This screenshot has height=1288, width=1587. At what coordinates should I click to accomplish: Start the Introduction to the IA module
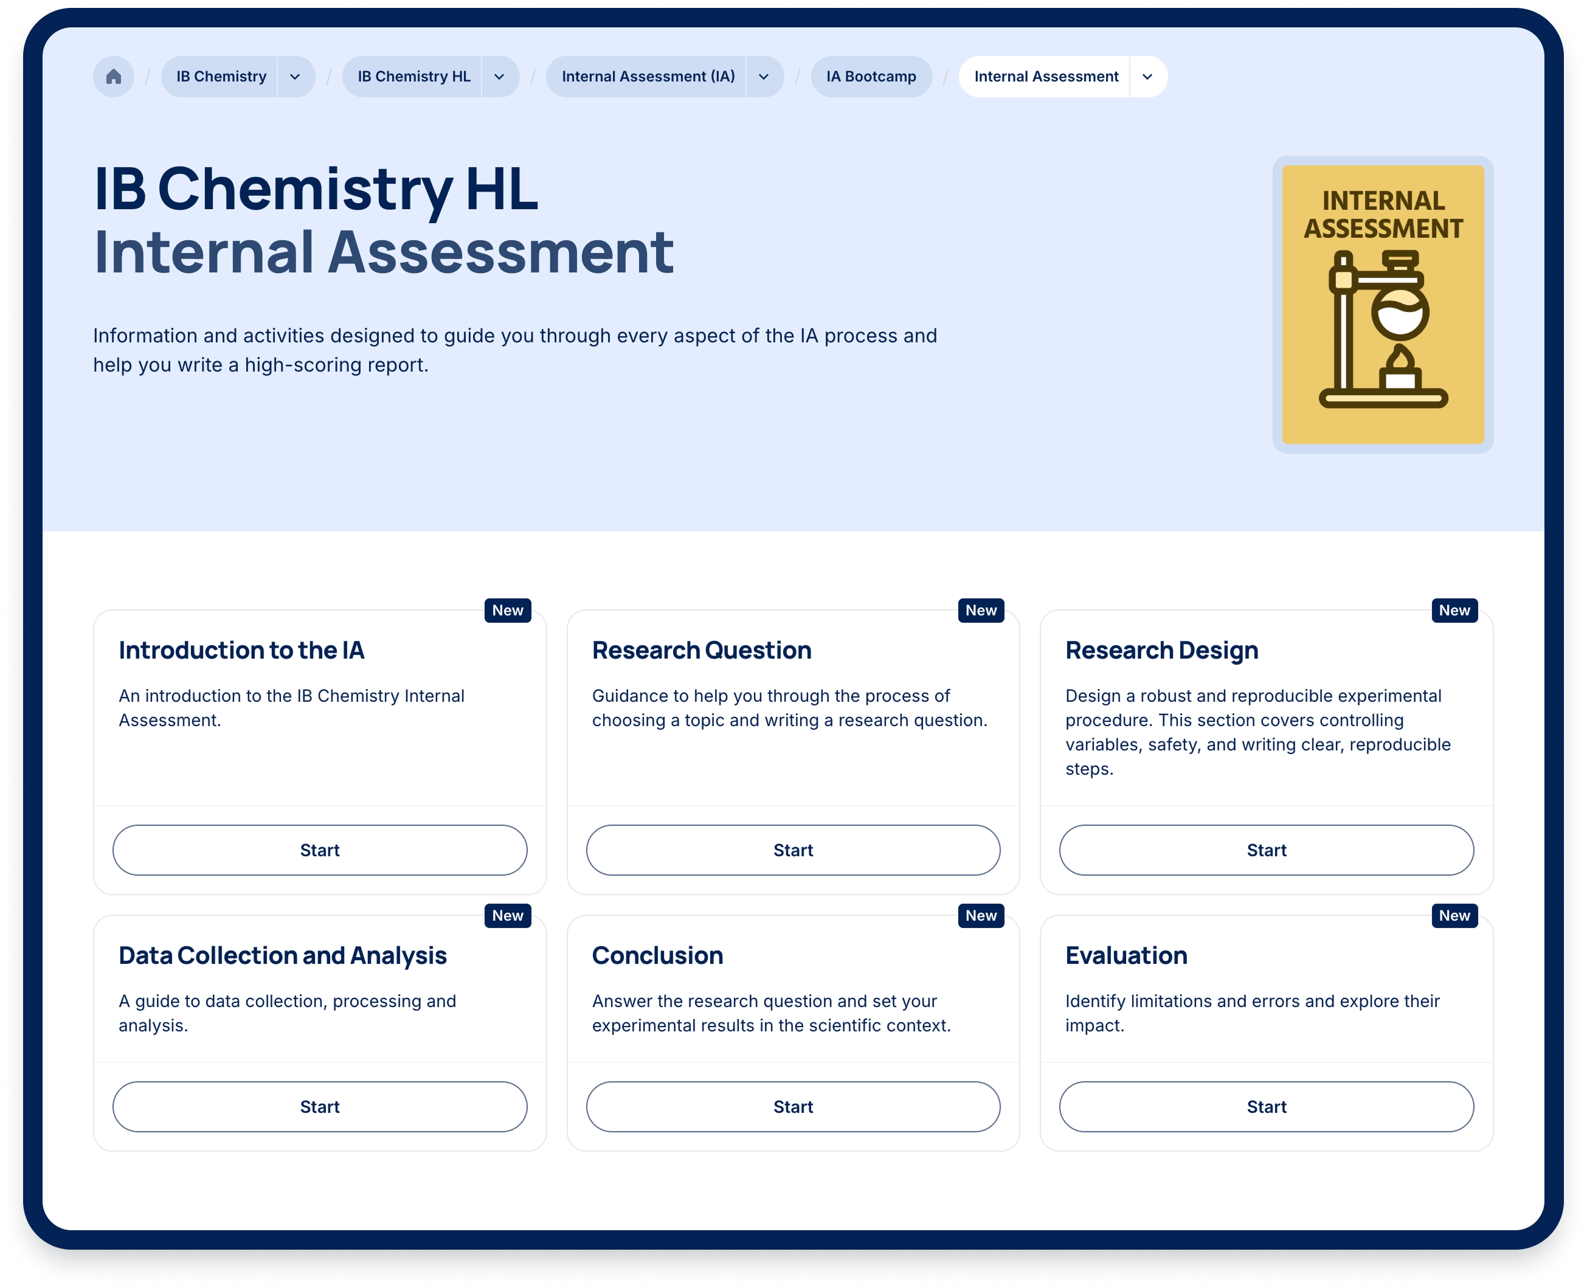(320, 850)
